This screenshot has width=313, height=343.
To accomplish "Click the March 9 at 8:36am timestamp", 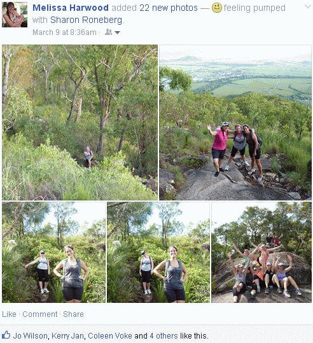I will (x=64, y=32).
